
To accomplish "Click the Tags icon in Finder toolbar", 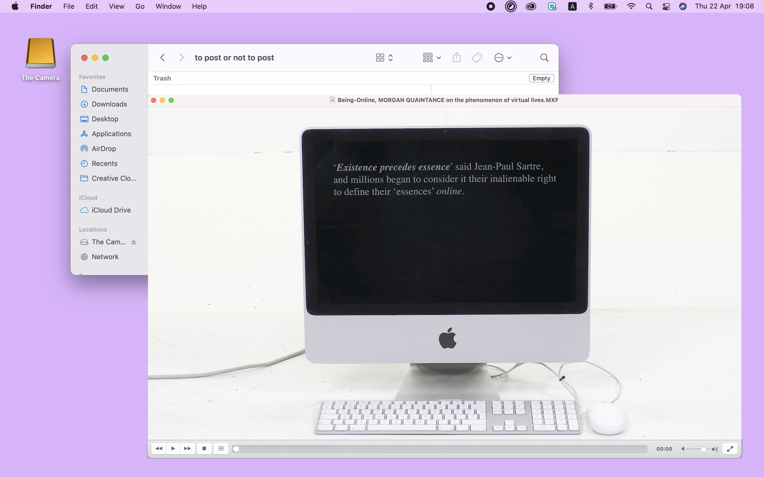I will pyautogui.click(x=477, y=58).
